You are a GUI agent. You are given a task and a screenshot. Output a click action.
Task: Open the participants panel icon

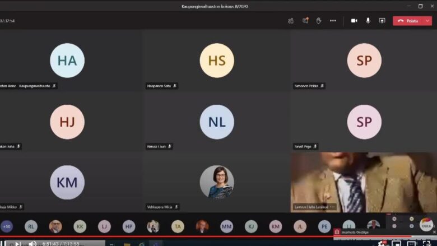pos(291,21)
